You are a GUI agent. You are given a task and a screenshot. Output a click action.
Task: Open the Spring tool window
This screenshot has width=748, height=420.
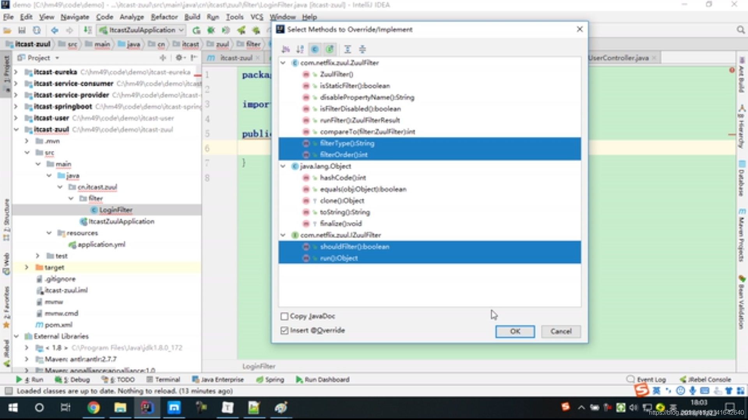coord(270,380)
